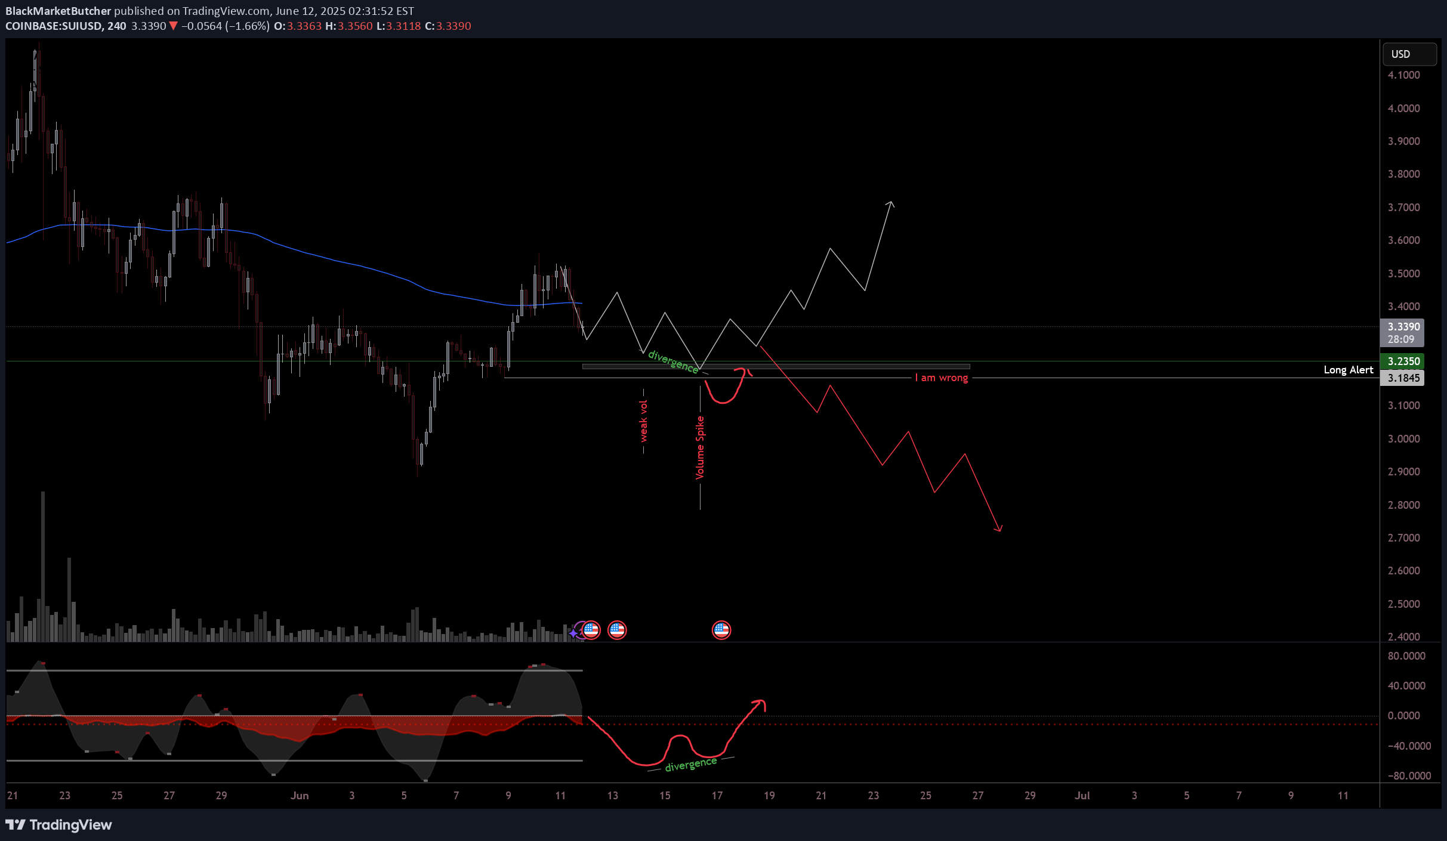Click the white upward projection arrowhead

[x=890, y=204]
